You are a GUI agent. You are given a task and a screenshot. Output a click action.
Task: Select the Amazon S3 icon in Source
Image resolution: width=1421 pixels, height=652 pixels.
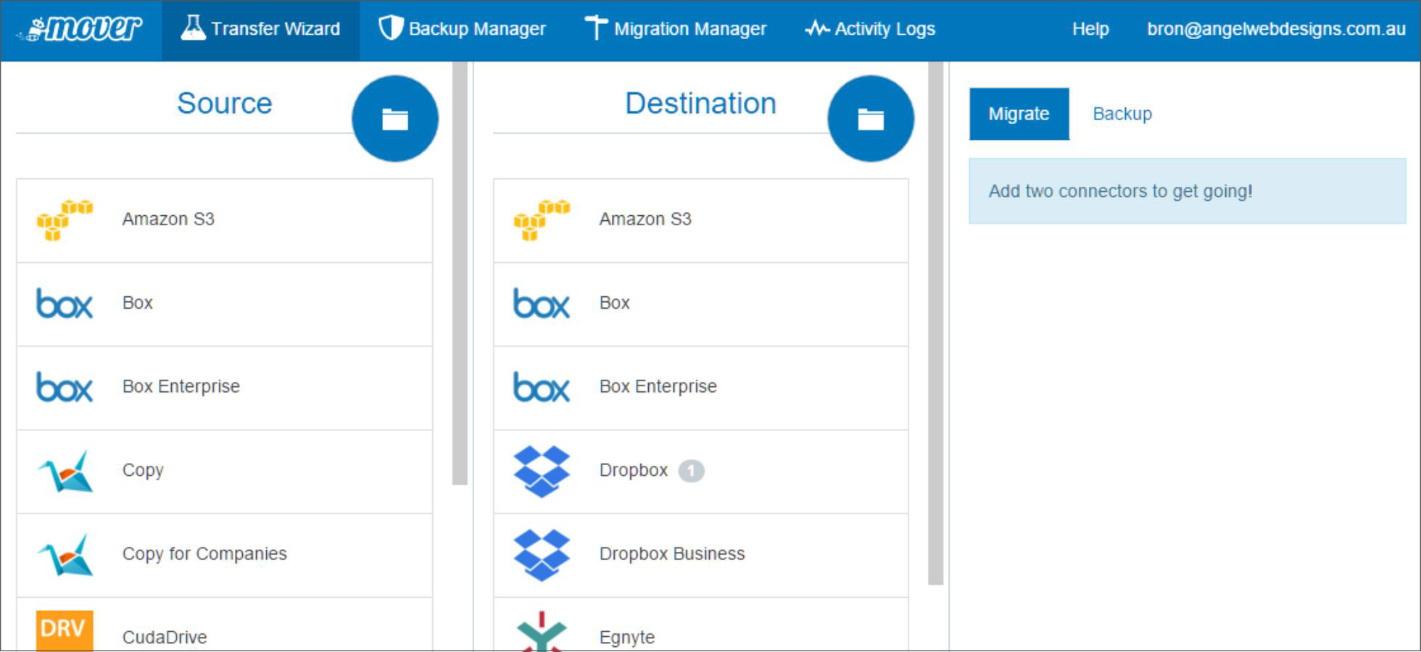65,220
